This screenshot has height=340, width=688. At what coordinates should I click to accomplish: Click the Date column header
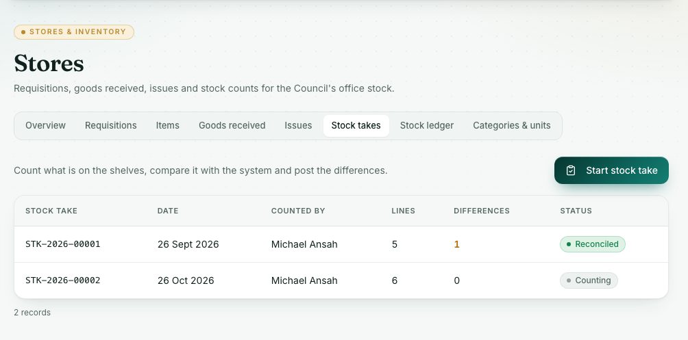coord(168,211)
